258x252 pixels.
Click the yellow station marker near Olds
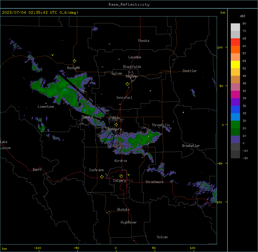[116, 125]
